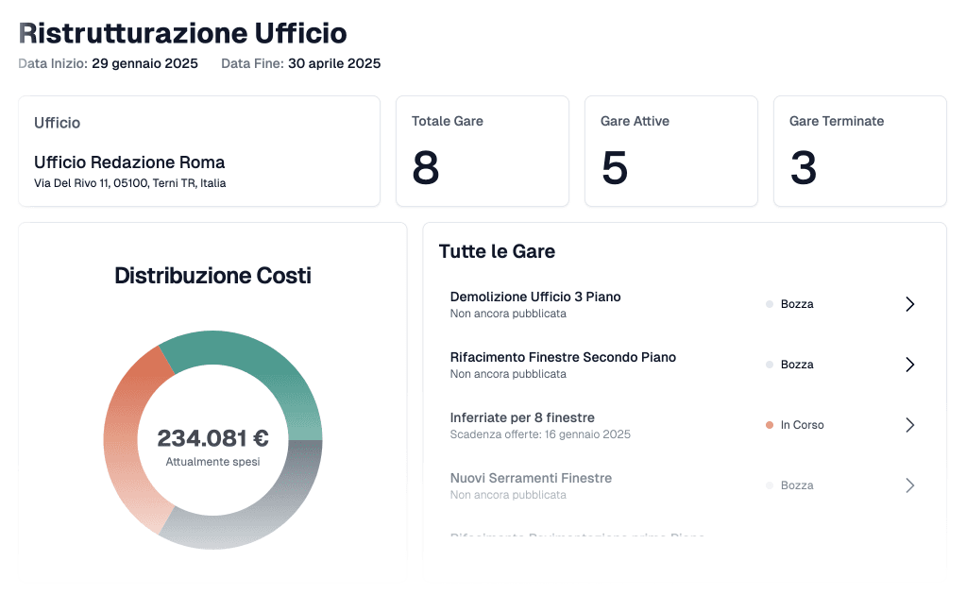Click the Gare Attive card
The height and width of the screenshot is (595, 966).
(x=670, y=151)
